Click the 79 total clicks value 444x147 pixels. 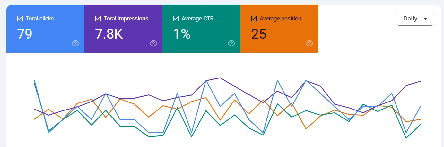pyautogui.click(x=25, y=34)
